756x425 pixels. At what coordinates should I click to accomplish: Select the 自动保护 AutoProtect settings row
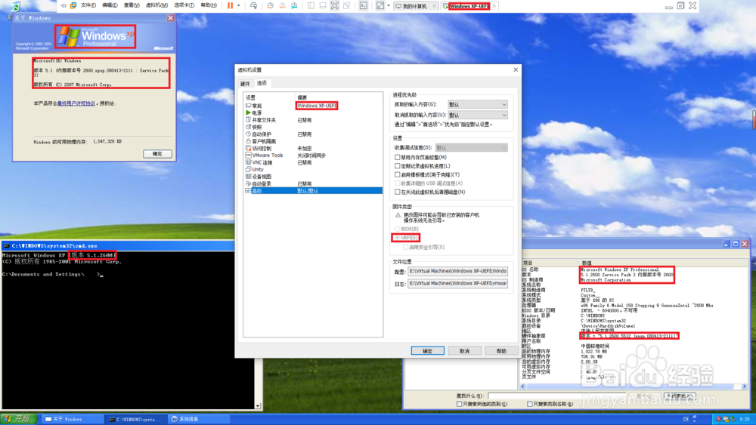tap(314, 134)
